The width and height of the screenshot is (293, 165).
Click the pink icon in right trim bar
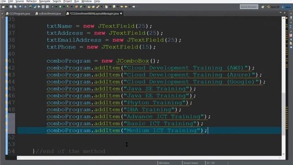[291, 35]
